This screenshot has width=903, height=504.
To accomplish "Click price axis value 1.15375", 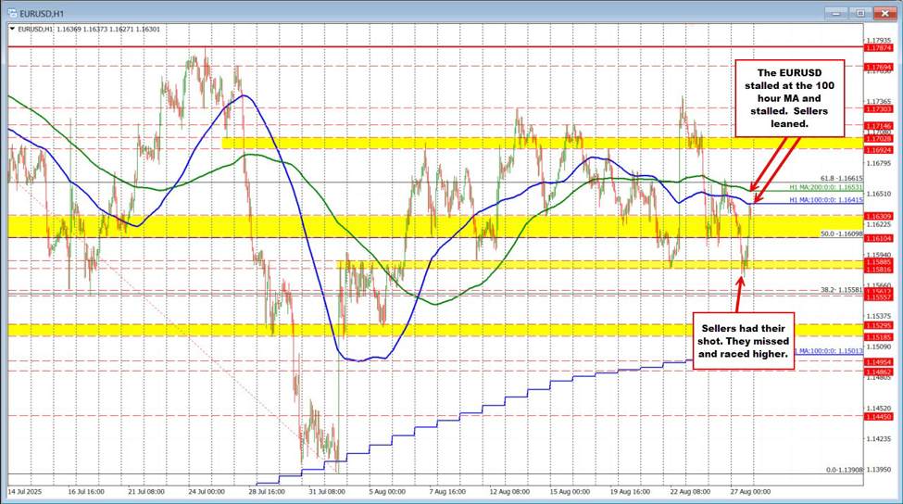I will click(x=879, y=316).
